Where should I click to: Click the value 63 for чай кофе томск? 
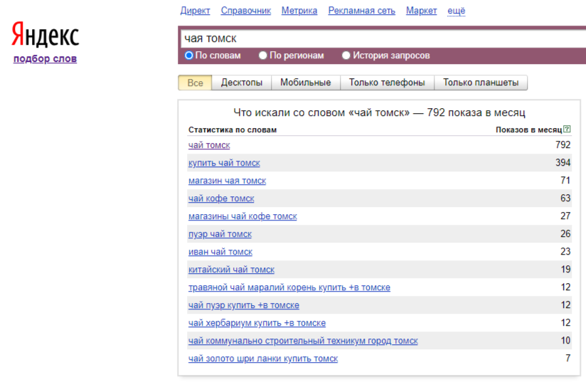tap(565, 198)
